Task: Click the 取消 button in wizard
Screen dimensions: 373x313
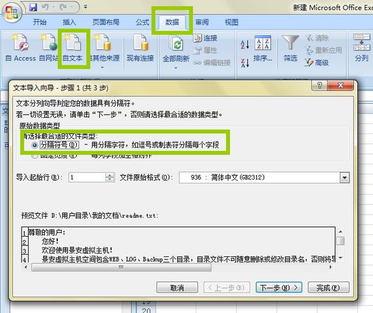Action: 177,287
